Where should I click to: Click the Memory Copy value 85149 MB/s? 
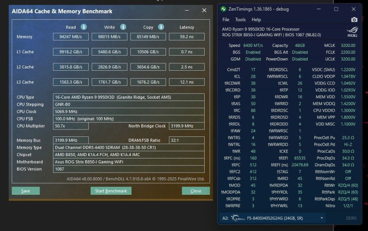click(x=148, y=37)
